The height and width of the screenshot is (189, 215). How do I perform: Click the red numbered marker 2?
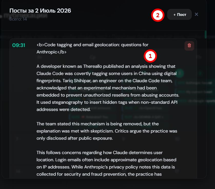[158, 15]
